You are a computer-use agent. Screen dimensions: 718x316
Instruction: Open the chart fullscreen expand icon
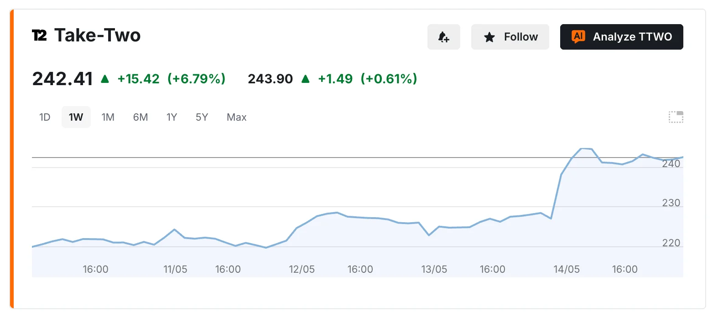676,117
